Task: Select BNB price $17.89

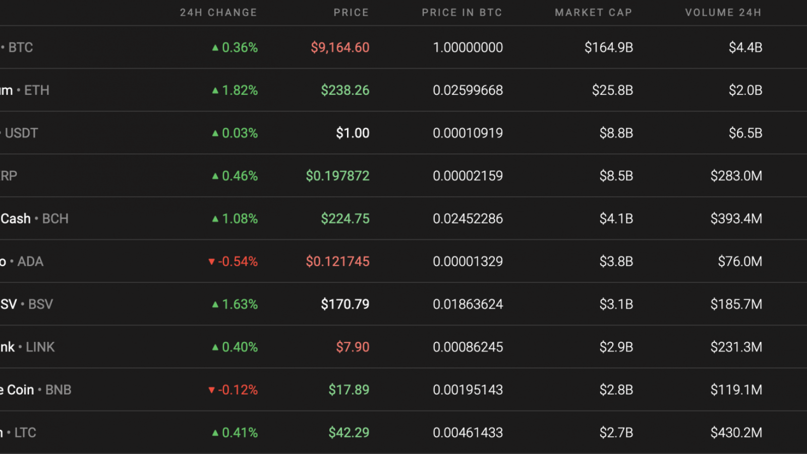Action: pyautogui.click(x=349, y=390)
